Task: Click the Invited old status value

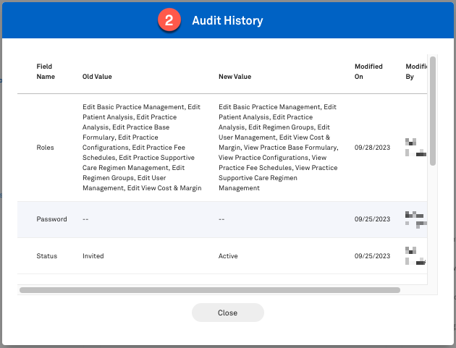Action: click(93, 255)
